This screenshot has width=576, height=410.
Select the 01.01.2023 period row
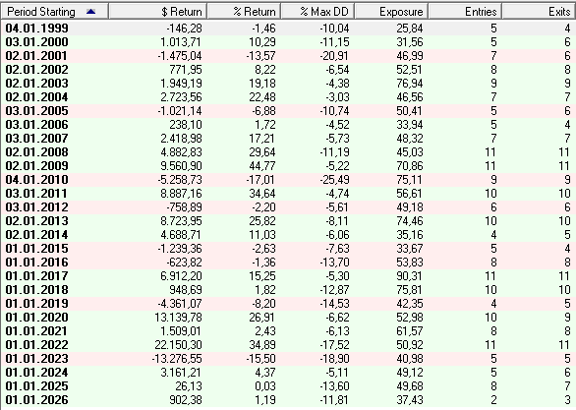[x=288, y=359]
